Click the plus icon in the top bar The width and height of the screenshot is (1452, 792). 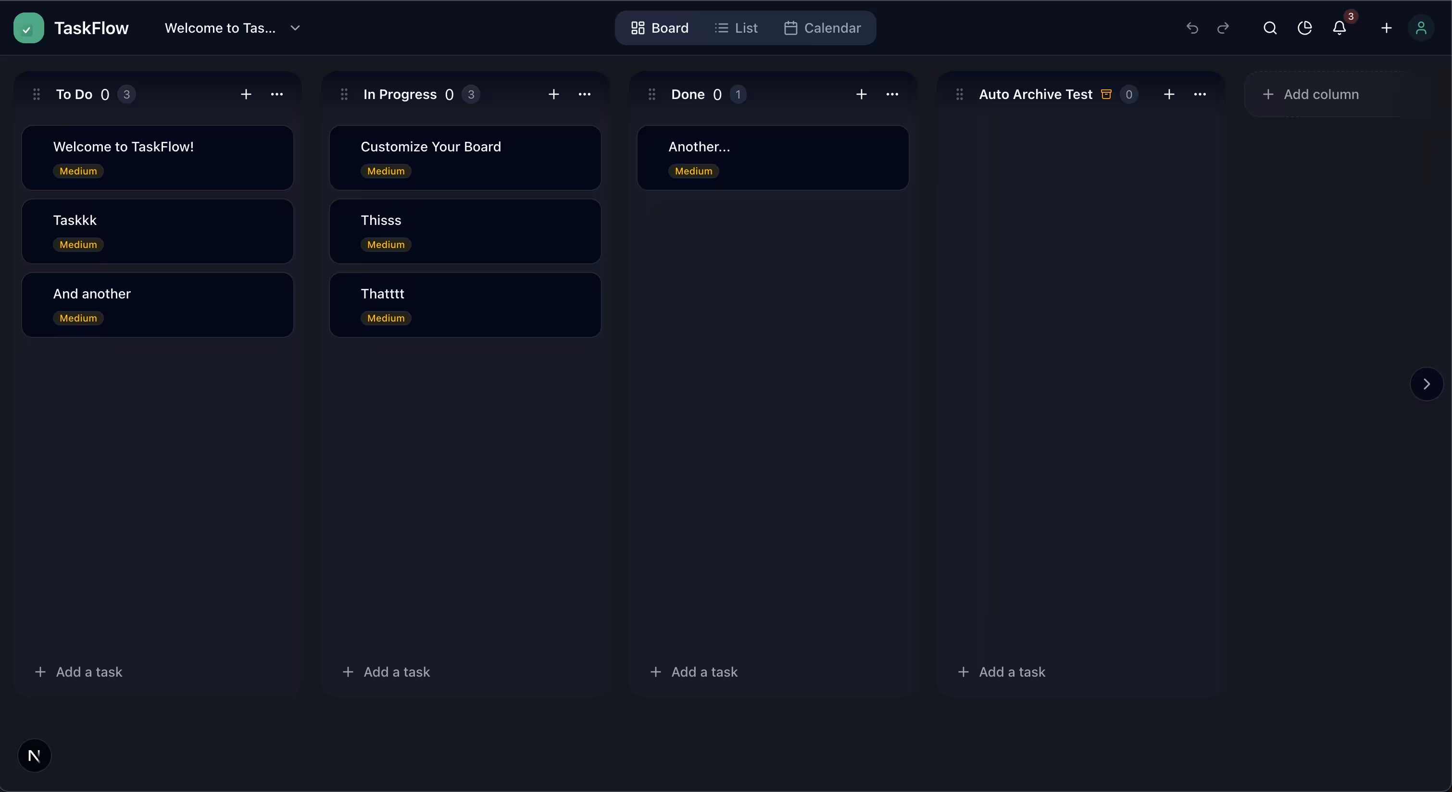(x=1387, y=27)
